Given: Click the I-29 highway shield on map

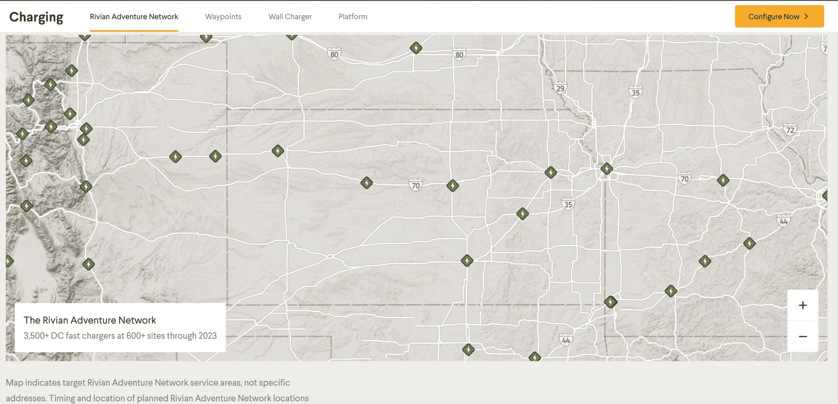Looking at the screenshot, I should click(560, 88).
